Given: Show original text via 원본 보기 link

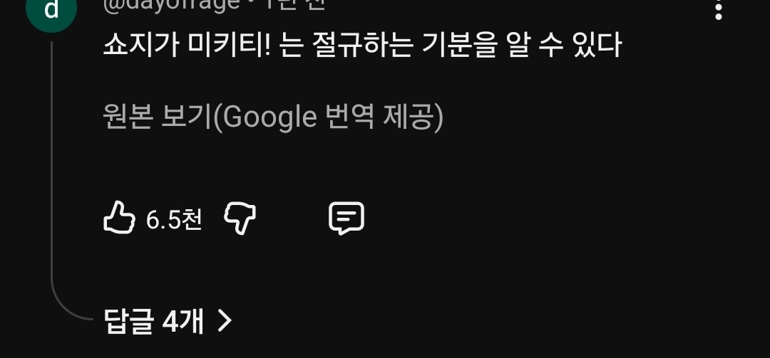Looking at the screenshot, I should click(158, 117).
